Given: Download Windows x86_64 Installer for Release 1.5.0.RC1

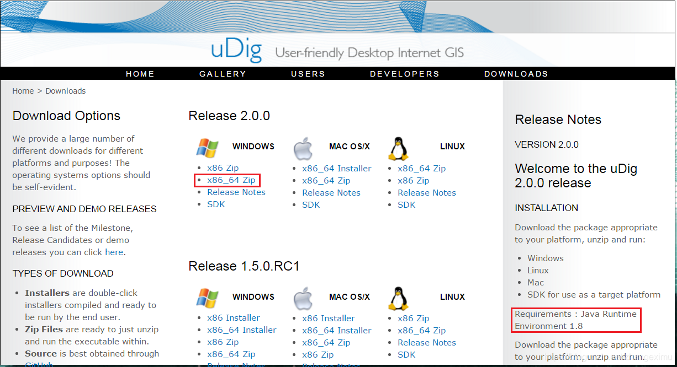Looking at the screenshot, I should 242,330.
